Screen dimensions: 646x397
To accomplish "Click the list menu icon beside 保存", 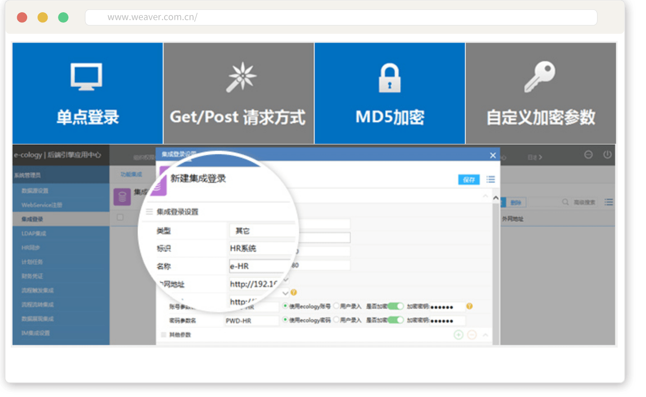I will tap(491, 180).
